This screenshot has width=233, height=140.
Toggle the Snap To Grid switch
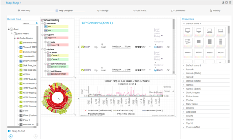tap(10, 131)
